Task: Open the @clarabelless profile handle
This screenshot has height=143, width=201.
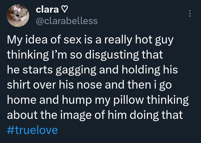Action: tap(67, 21)
